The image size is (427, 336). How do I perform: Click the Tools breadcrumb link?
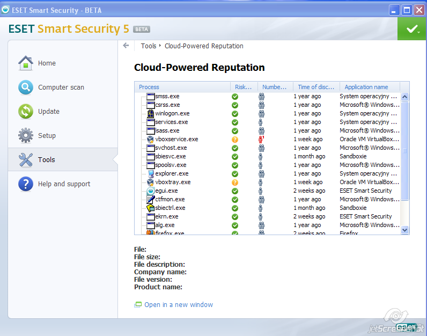click(149, 46)
